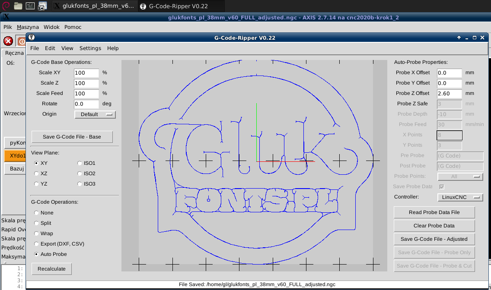The width and height of the screenshot is (491, 290).
Task: Choose Export (DXF, CSV) operation
Action: point(36,244)
